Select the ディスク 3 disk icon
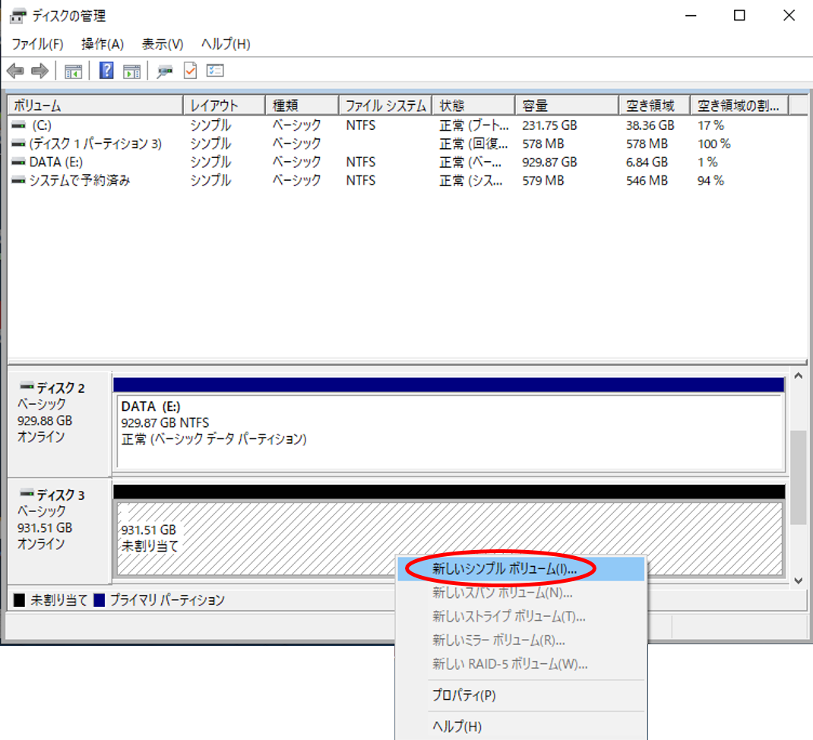 coord(27,492)
